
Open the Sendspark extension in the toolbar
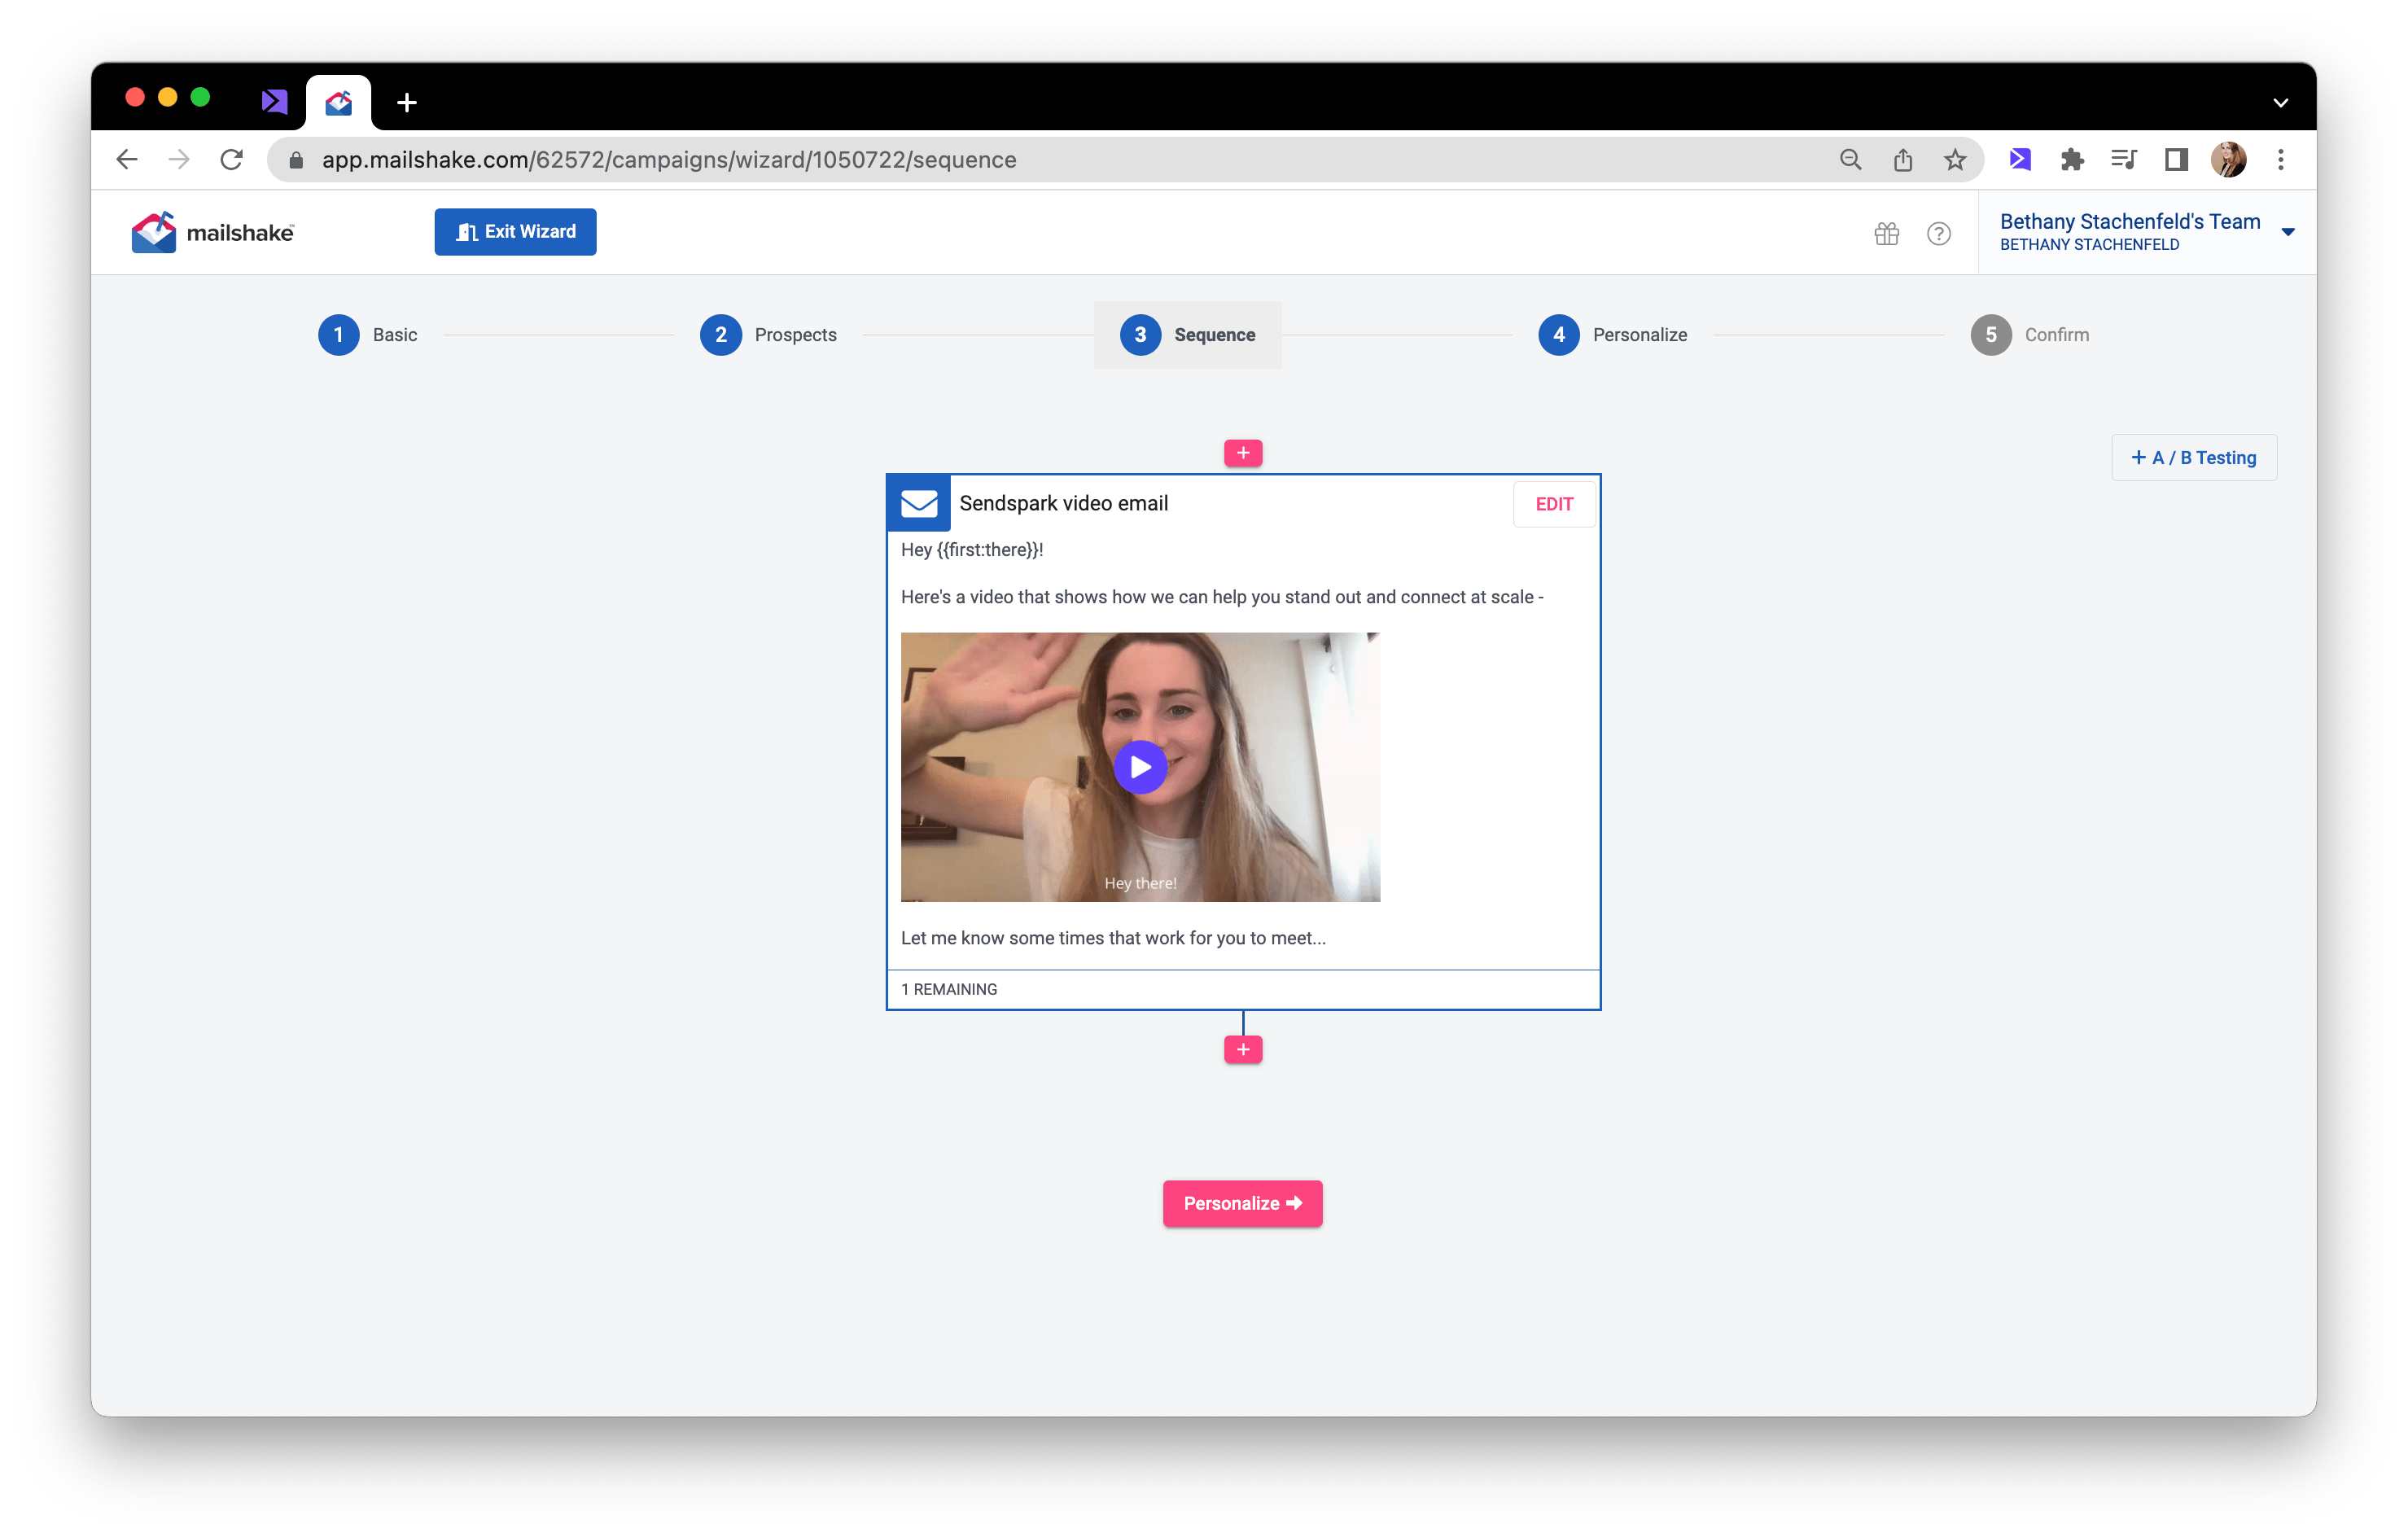click(x=2020, y=160)
